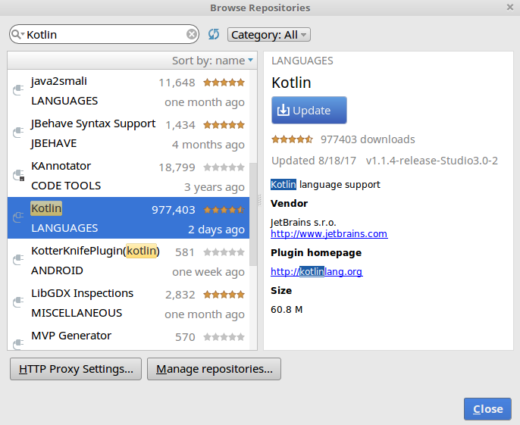
Task: Select the KotterKnifePlugin(kotlin) row
Action: [x=128, y=261]
